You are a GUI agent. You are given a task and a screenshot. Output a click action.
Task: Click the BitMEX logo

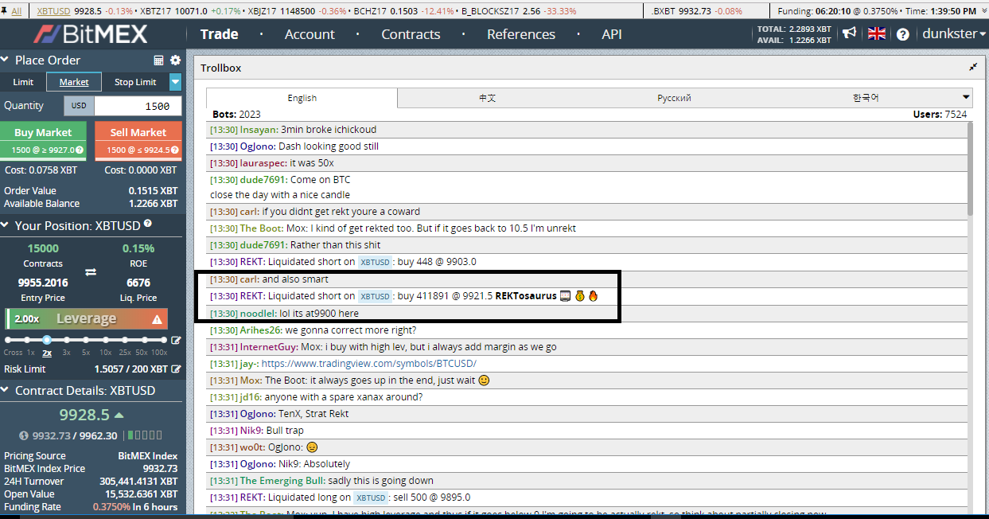click(90, 34)
